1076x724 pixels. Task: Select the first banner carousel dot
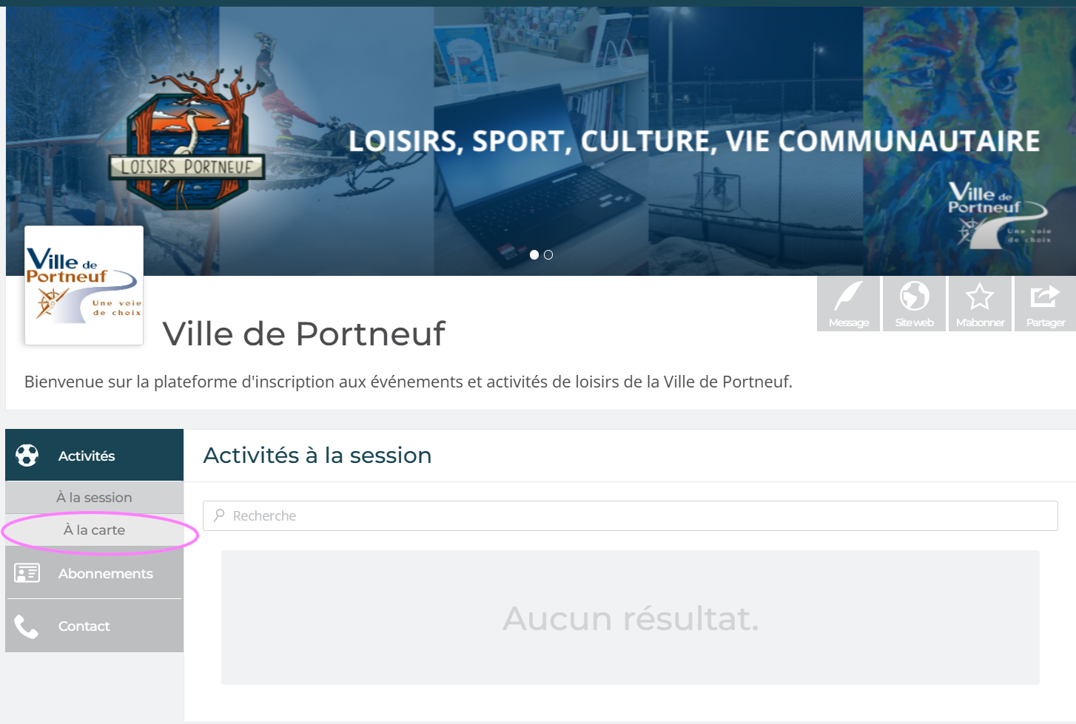click(534, 255)
